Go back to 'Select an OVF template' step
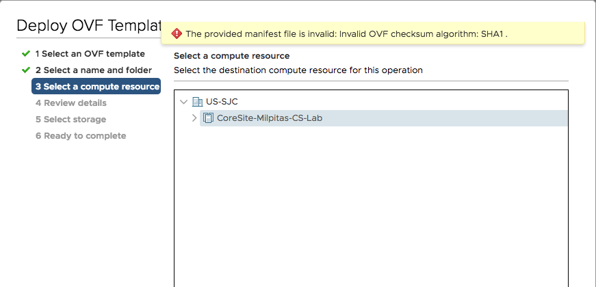Image resolution: width=596 pixels, height=287 pixels. pos(90,53)
